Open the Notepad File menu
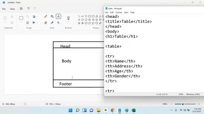Viewport: 204px width, 114px height. [106, 12]
